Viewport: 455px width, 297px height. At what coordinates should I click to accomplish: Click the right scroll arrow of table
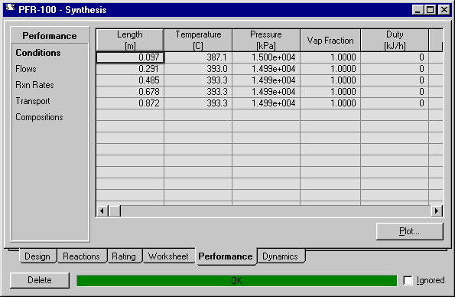point(437,211)
